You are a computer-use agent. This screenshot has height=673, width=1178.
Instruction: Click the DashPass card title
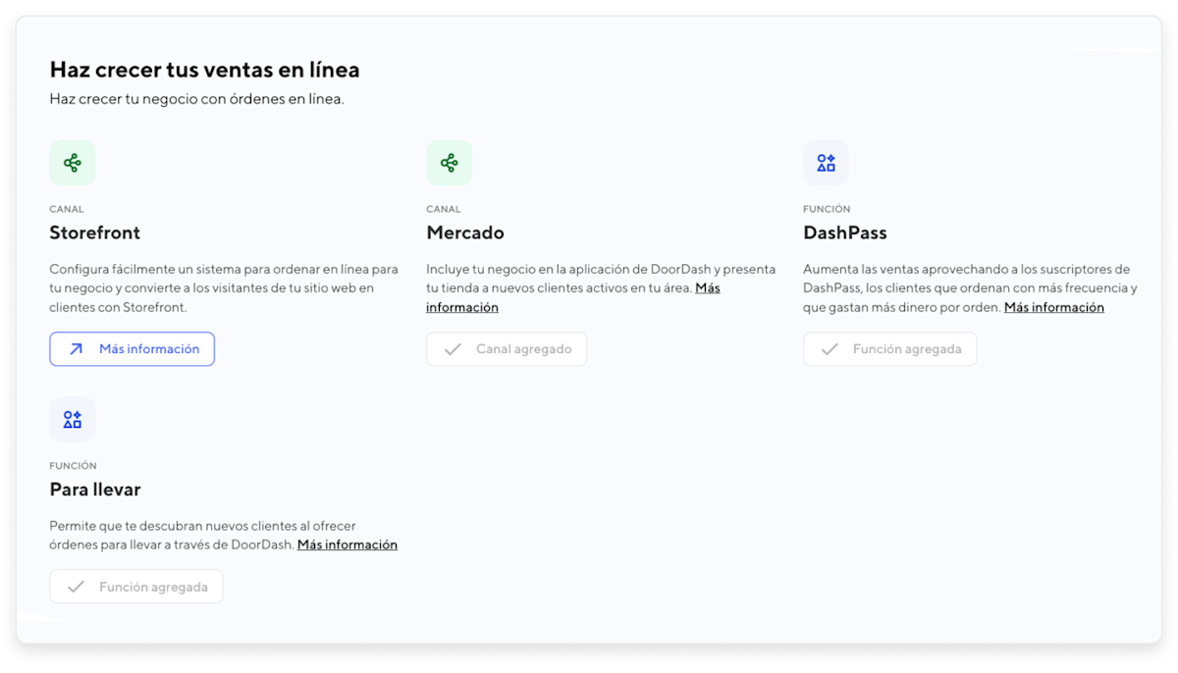click(x=845, y=233)
